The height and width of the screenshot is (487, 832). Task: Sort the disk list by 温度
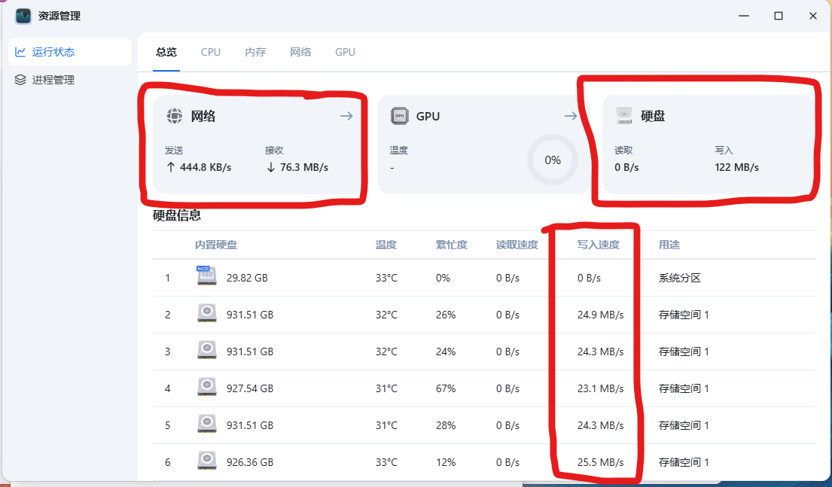386,244
